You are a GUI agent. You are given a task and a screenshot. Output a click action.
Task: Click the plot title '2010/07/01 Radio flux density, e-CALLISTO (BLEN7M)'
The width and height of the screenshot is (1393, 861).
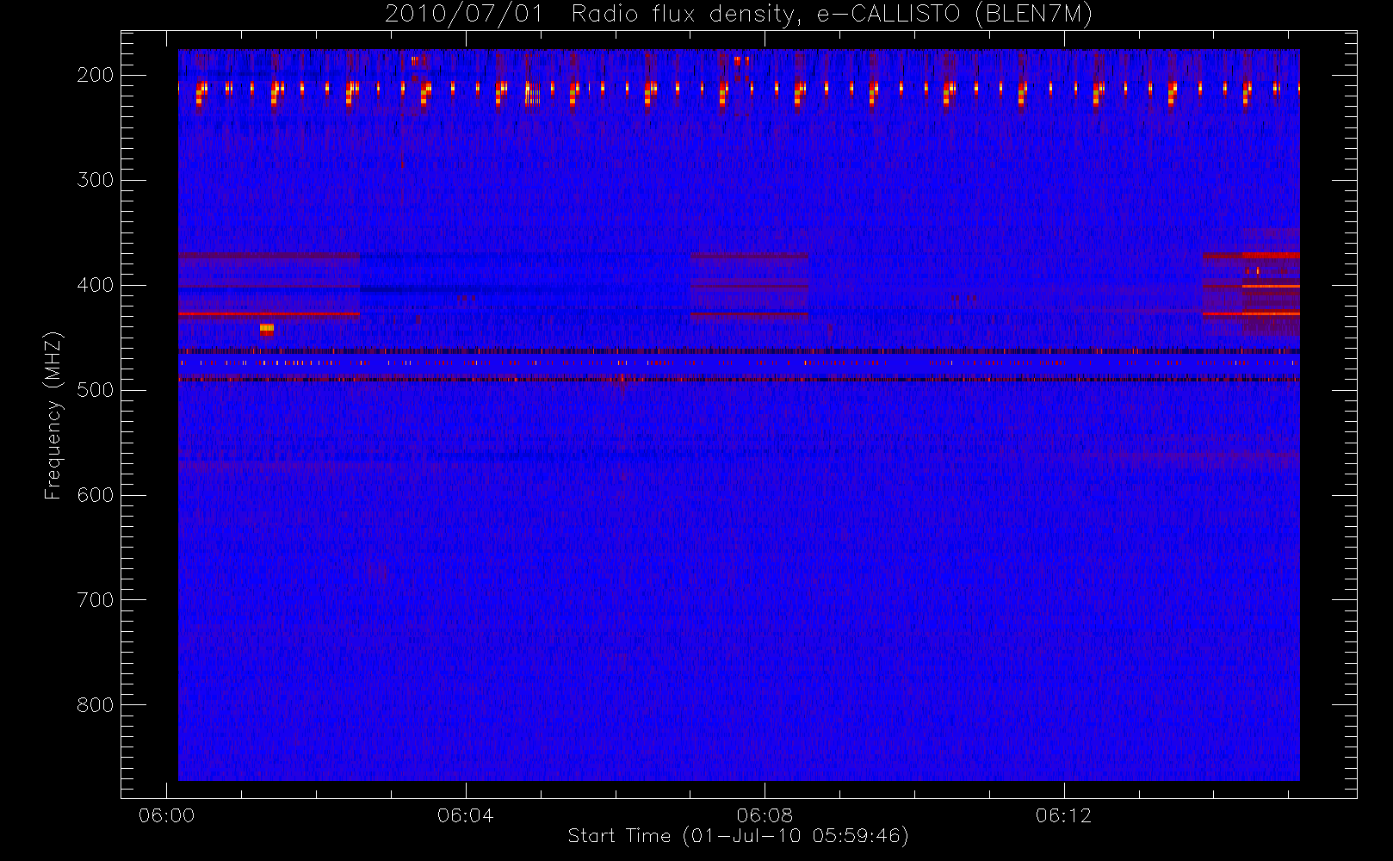739,15
